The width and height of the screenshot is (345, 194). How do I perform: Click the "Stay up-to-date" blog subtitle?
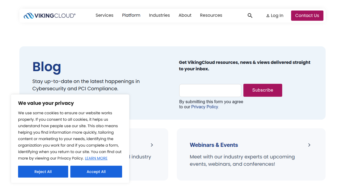[86, 85]
